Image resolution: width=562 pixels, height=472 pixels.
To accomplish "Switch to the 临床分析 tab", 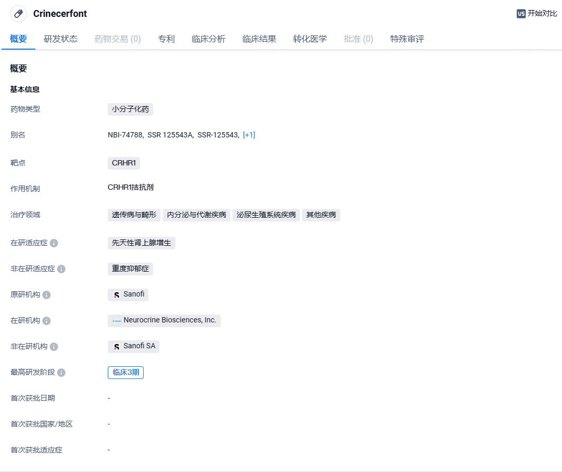I will [209, 39].
